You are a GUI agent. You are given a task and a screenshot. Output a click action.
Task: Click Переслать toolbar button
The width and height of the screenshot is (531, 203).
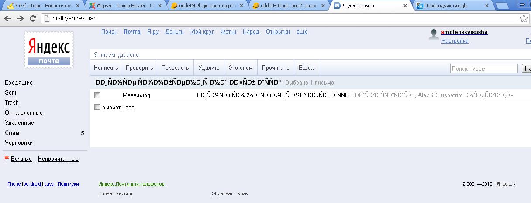point(175,68)
